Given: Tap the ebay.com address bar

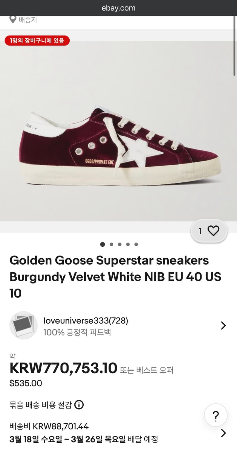Looking at the screenshot, I should (x=118, y=8).
